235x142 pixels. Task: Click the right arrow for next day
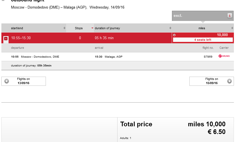pyautogui.click(x=229, y=81)
